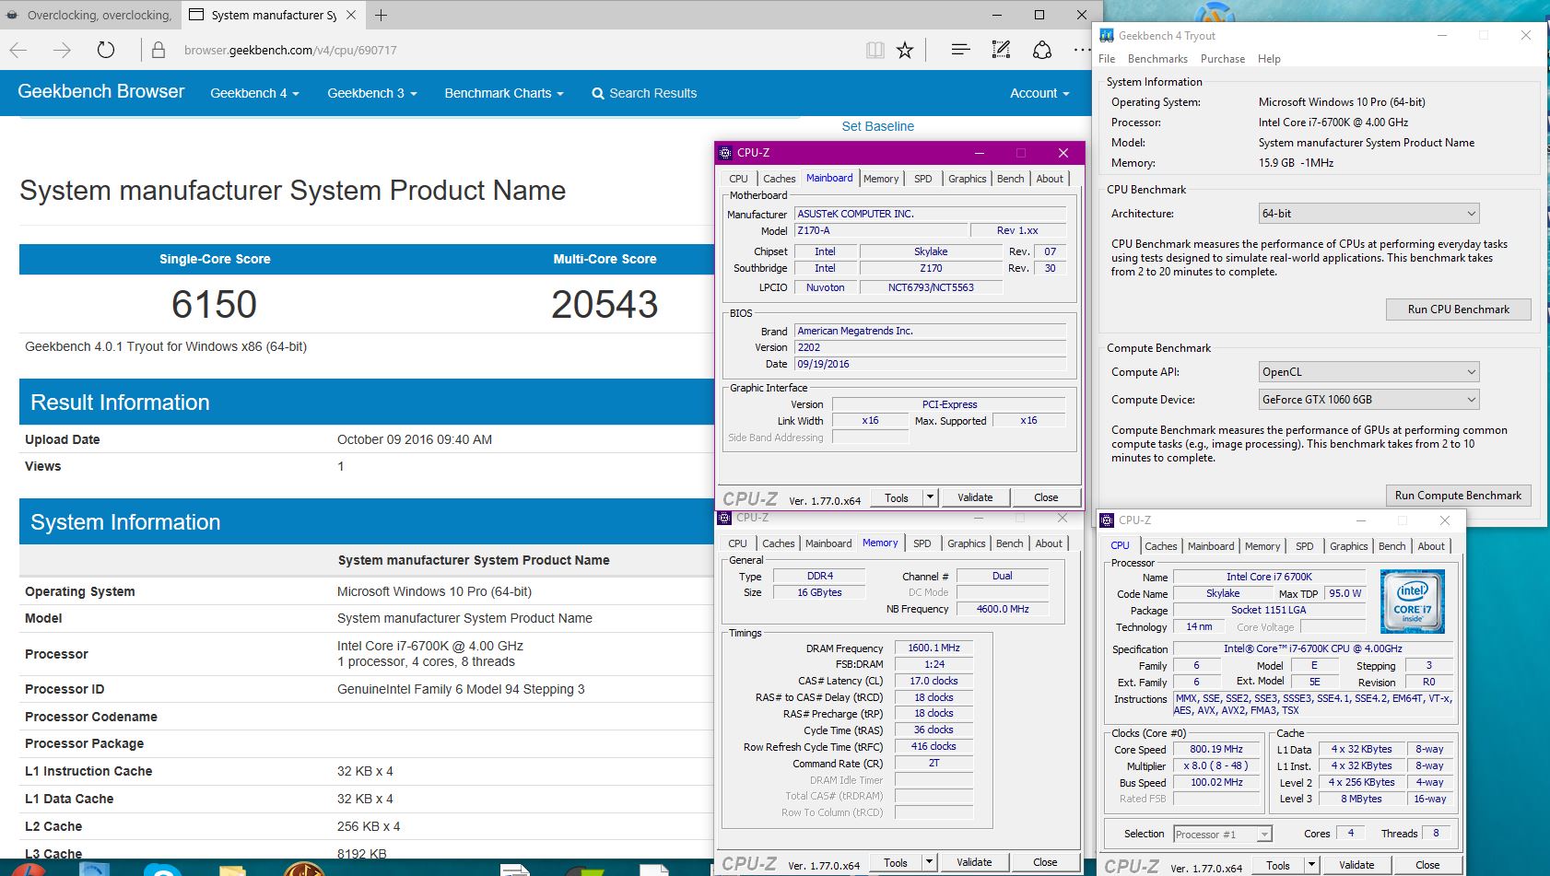The height and width of the screenshot is (876, 1550).
Task: Add page to favorites with star icon
Action: tap(905, 50)
